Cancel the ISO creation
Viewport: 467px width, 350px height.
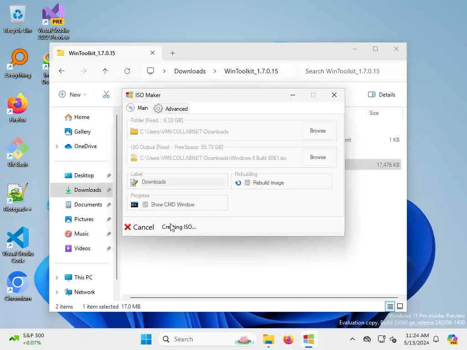click(x=139, y=227)
